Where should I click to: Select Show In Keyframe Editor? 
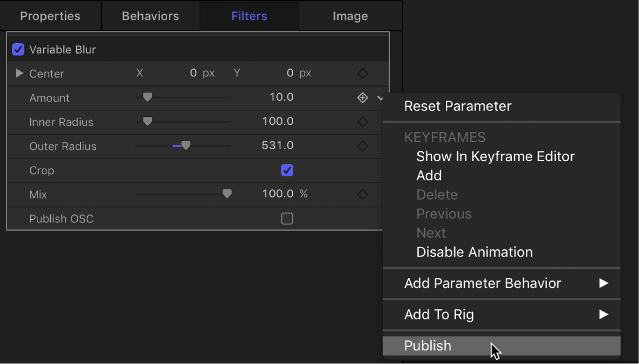pos(495,156)
